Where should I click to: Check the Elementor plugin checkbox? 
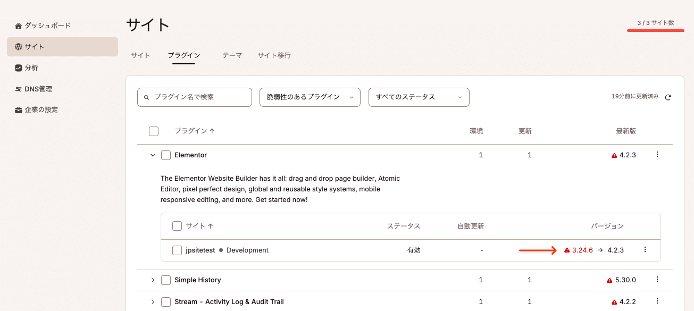(x=166, y=155)
